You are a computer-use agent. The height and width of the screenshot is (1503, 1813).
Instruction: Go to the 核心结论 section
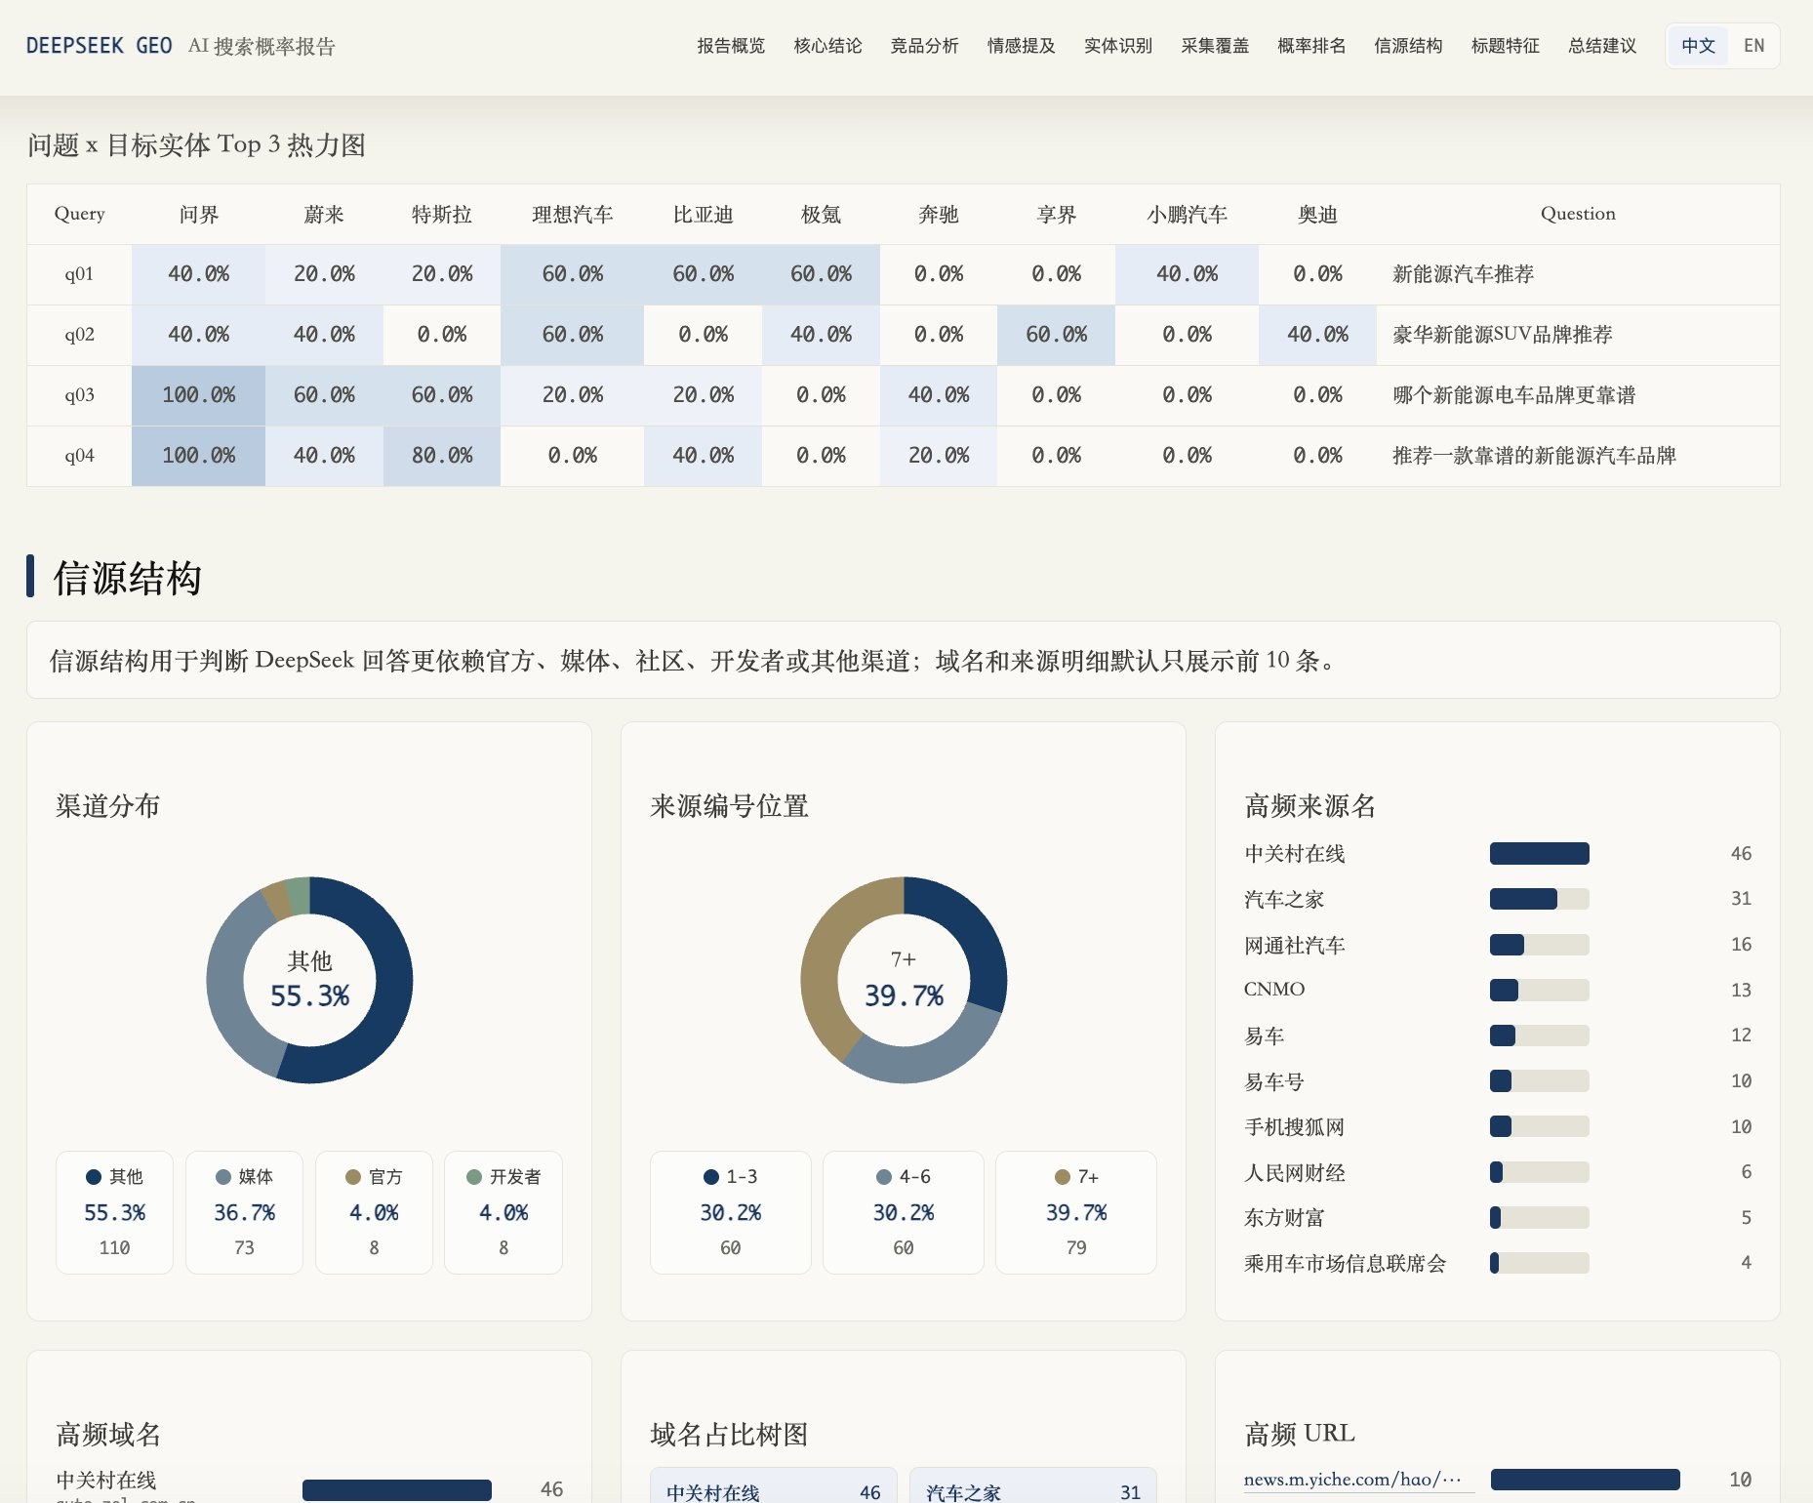point(827,46)
